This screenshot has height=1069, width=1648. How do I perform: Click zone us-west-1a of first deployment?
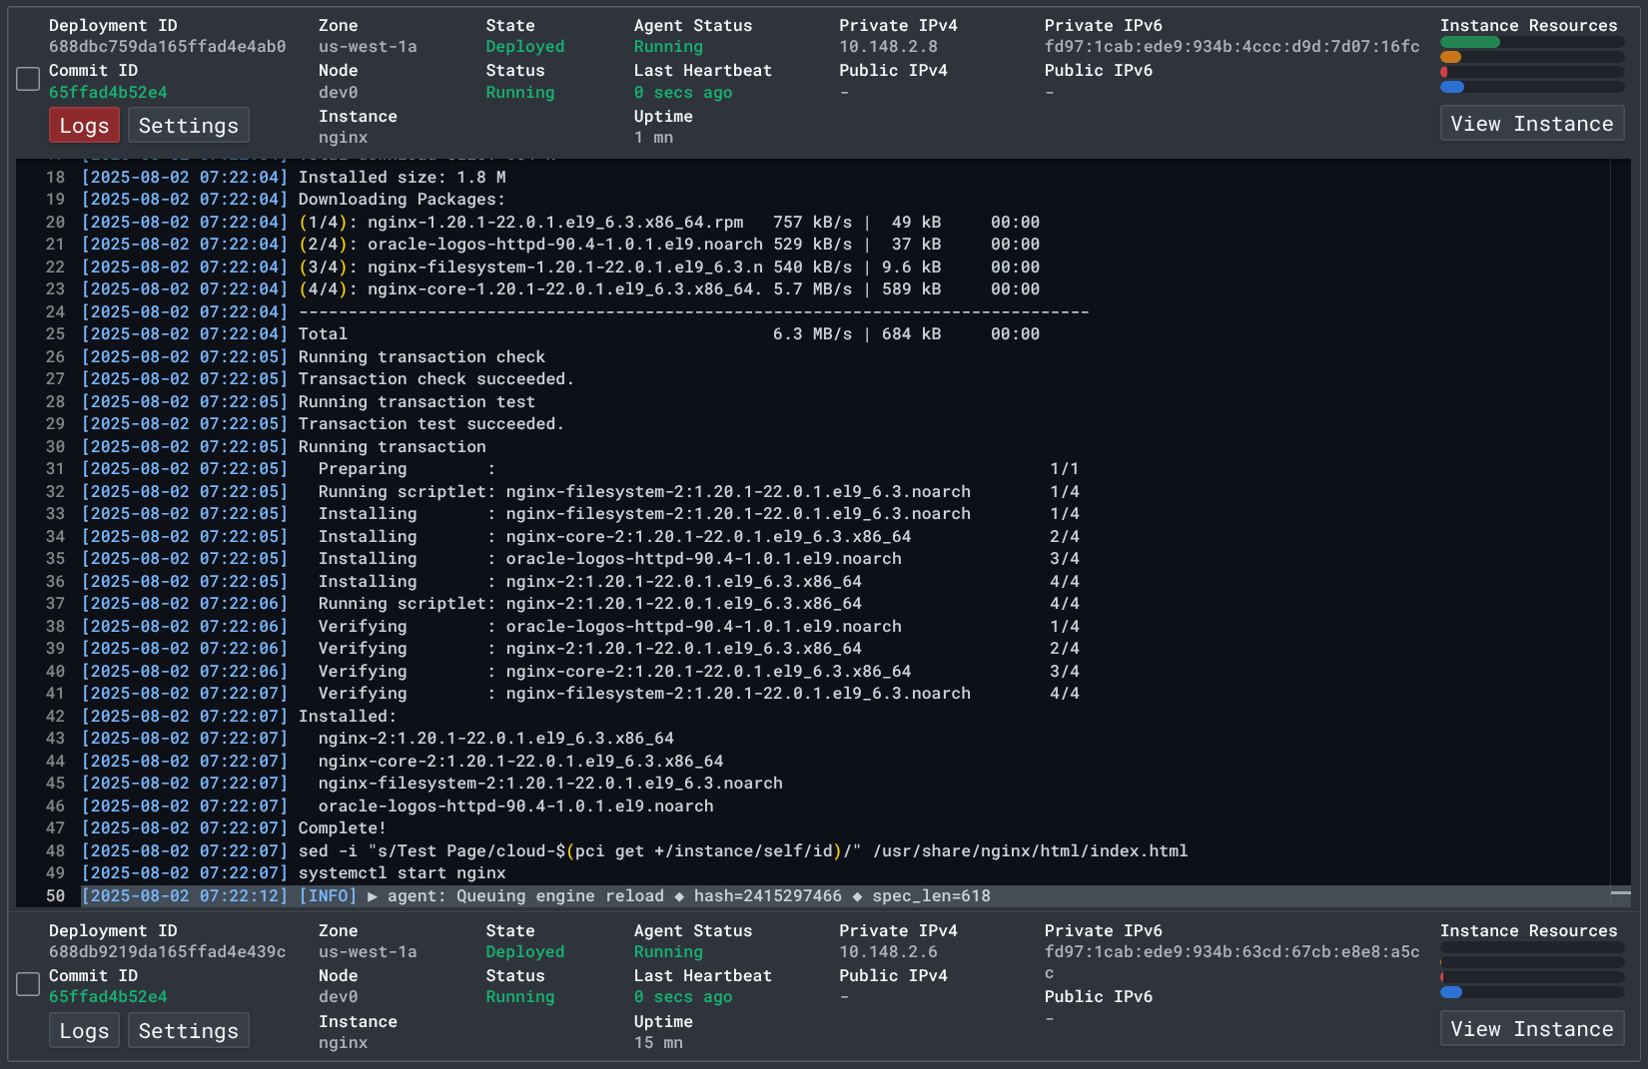pos(368,47)
